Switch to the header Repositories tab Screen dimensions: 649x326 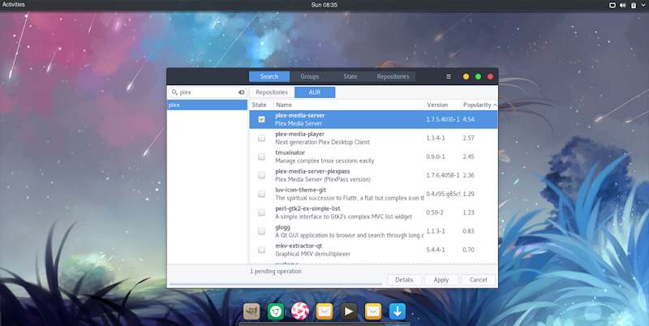[x=393, y=76]
